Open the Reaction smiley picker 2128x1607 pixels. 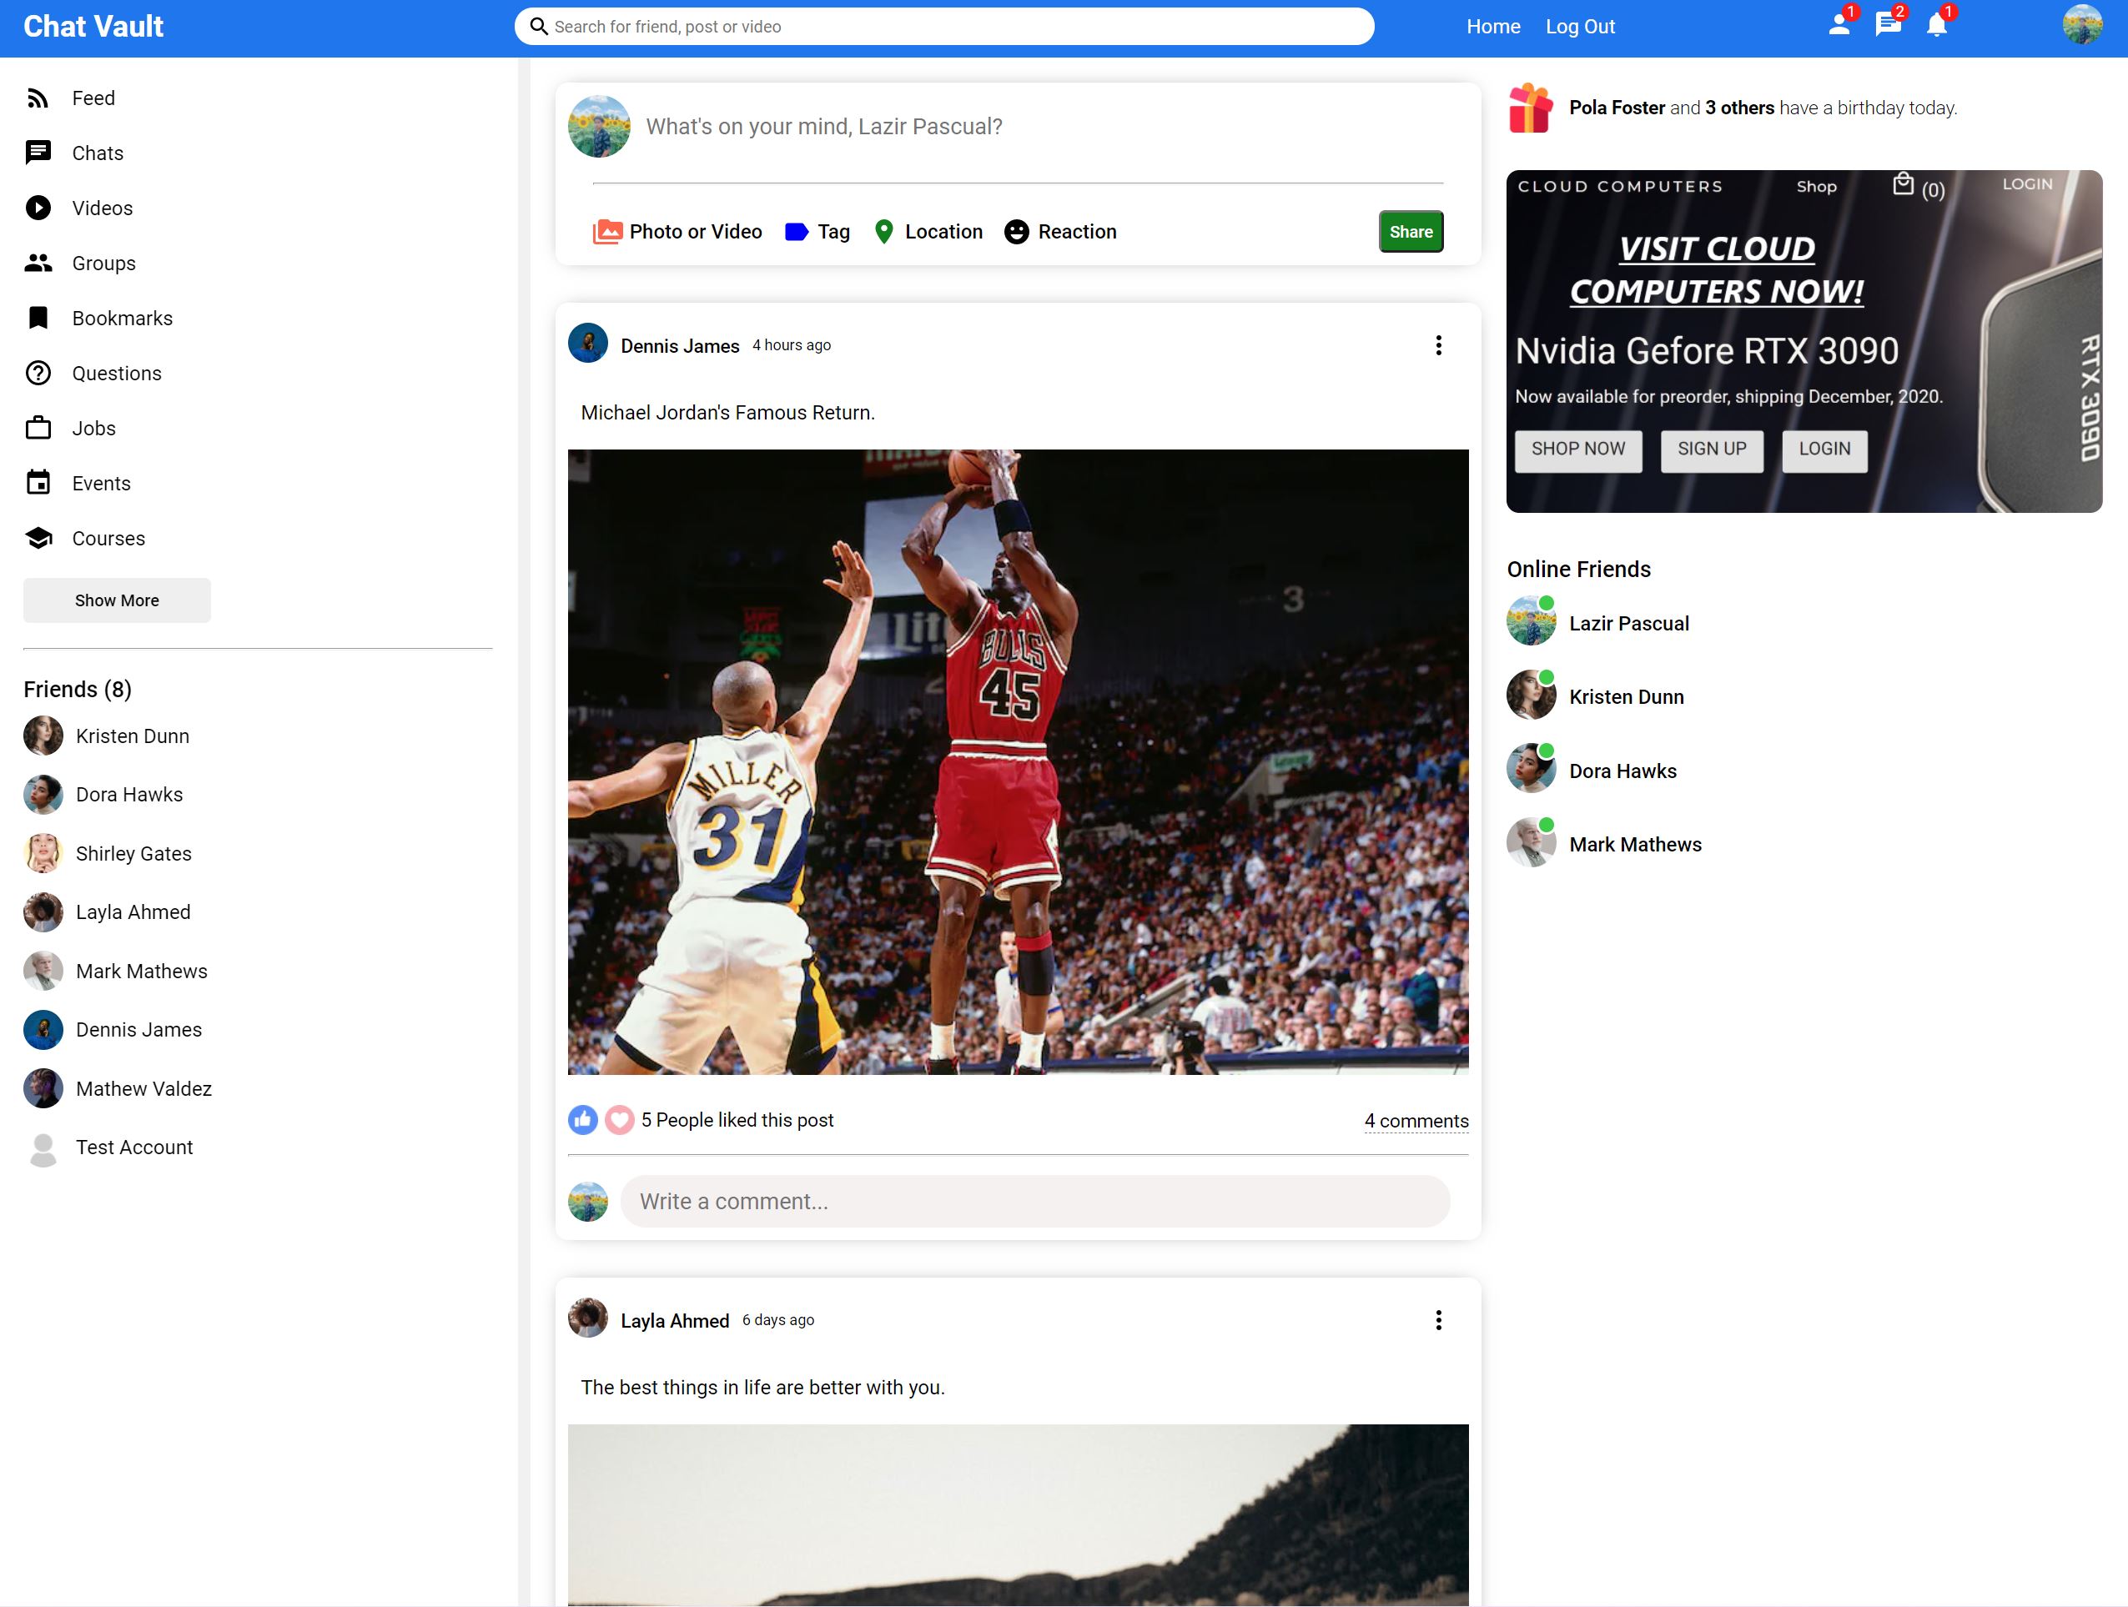[1016, 232]
